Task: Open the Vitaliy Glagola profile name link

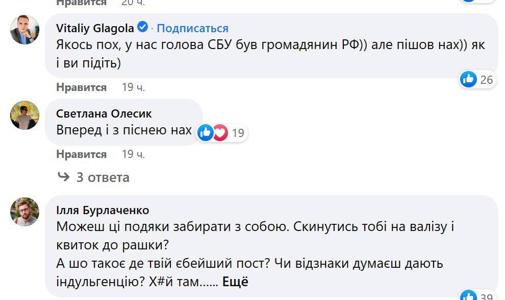Action: pyautogui.click(x=95, y=28)
